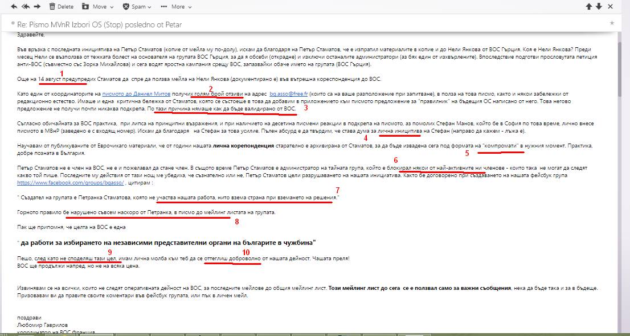Click the Move folder icon

(85, 7)
